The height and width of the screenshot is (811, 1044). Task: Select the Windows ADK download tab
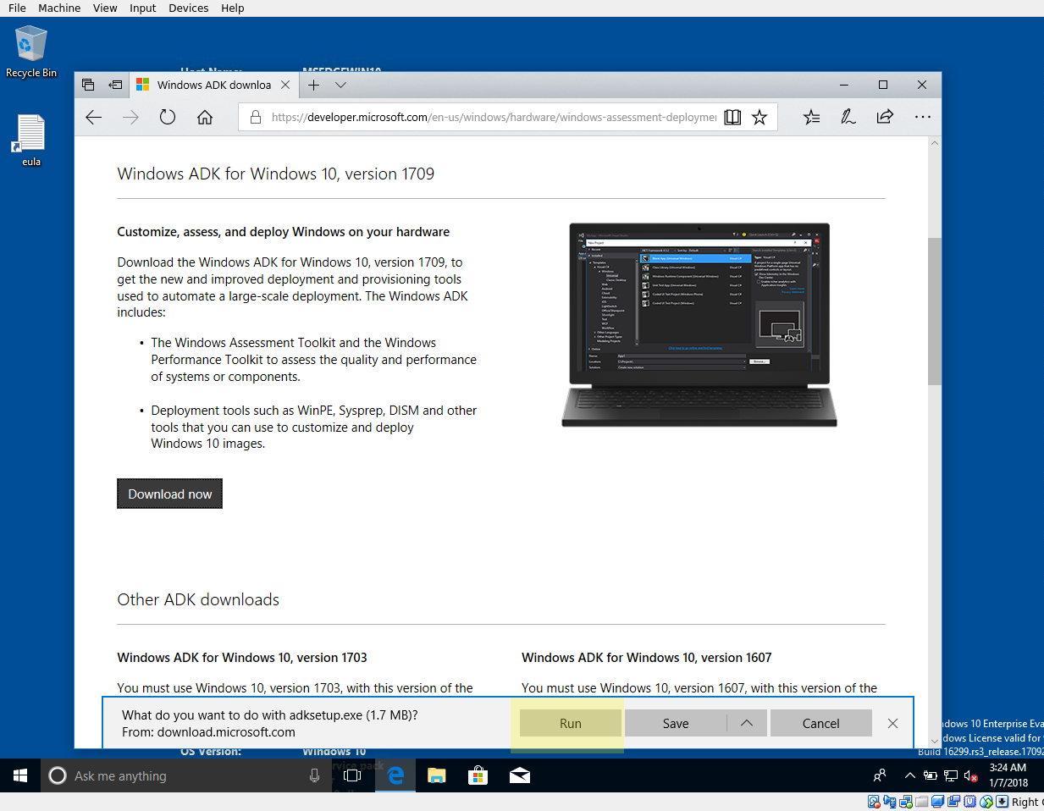[213, 85]
